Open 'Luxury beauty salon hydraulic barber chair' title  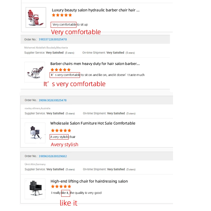(x=95, y=10)
